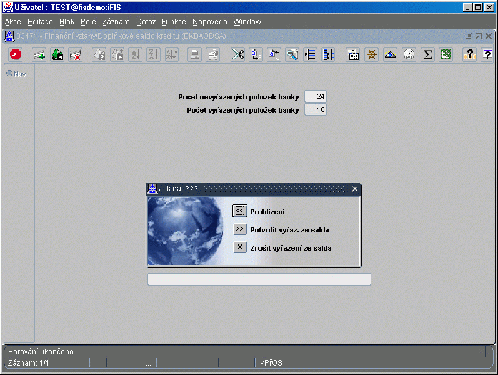Click the sort A-Z ascending icon
This screenshot has width=498, height=375.
[136, 54]
